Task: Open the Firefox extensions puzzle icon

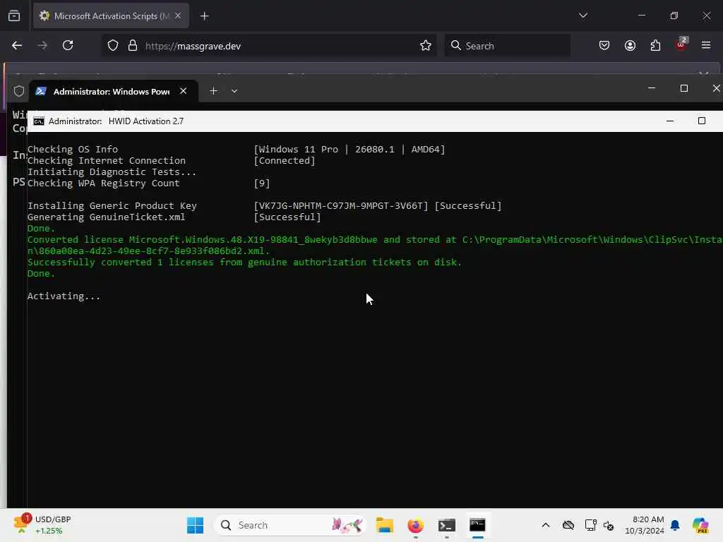Action: pos(655,46)
